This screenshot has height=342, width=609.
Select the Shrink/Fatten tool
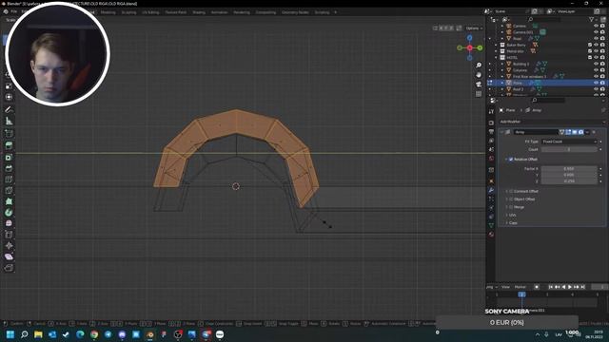click(x=9, y=245)
